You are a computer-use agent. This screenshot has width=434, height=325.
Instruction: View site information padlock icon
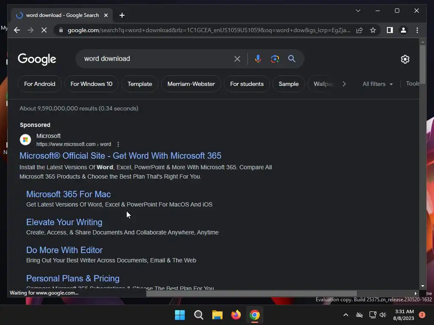pyautogui.click(x=61, y=30)
